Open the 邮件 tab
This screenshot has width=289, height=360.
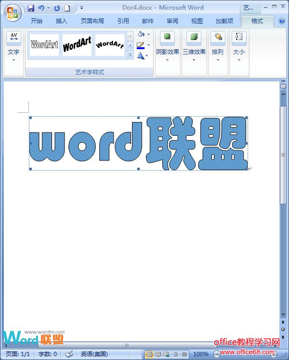click(148, 21)
